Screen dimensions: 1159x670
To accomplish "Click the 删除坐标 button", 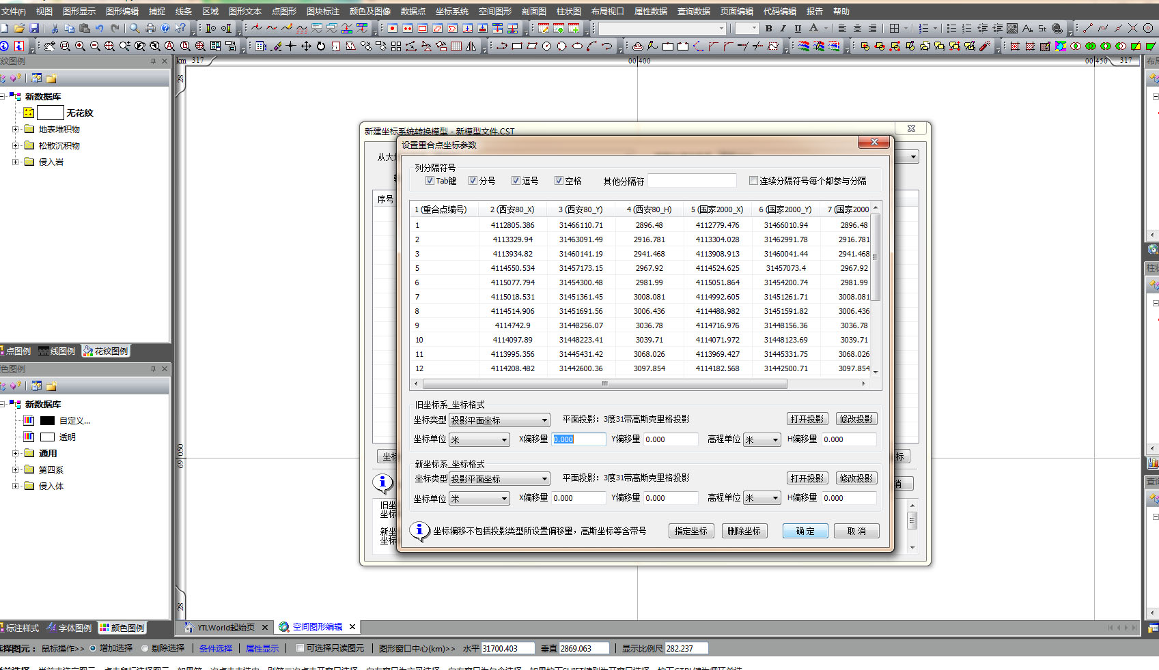I will coord(744,531).
